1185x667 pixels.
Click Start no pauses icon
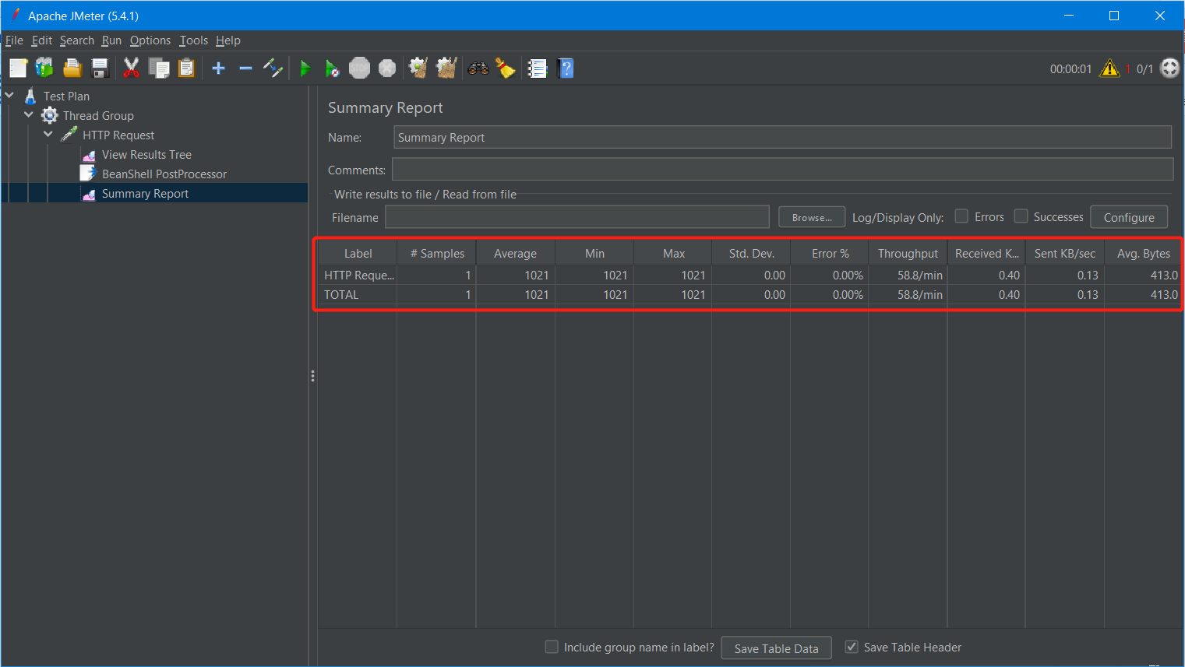click(x=333, y=68)
